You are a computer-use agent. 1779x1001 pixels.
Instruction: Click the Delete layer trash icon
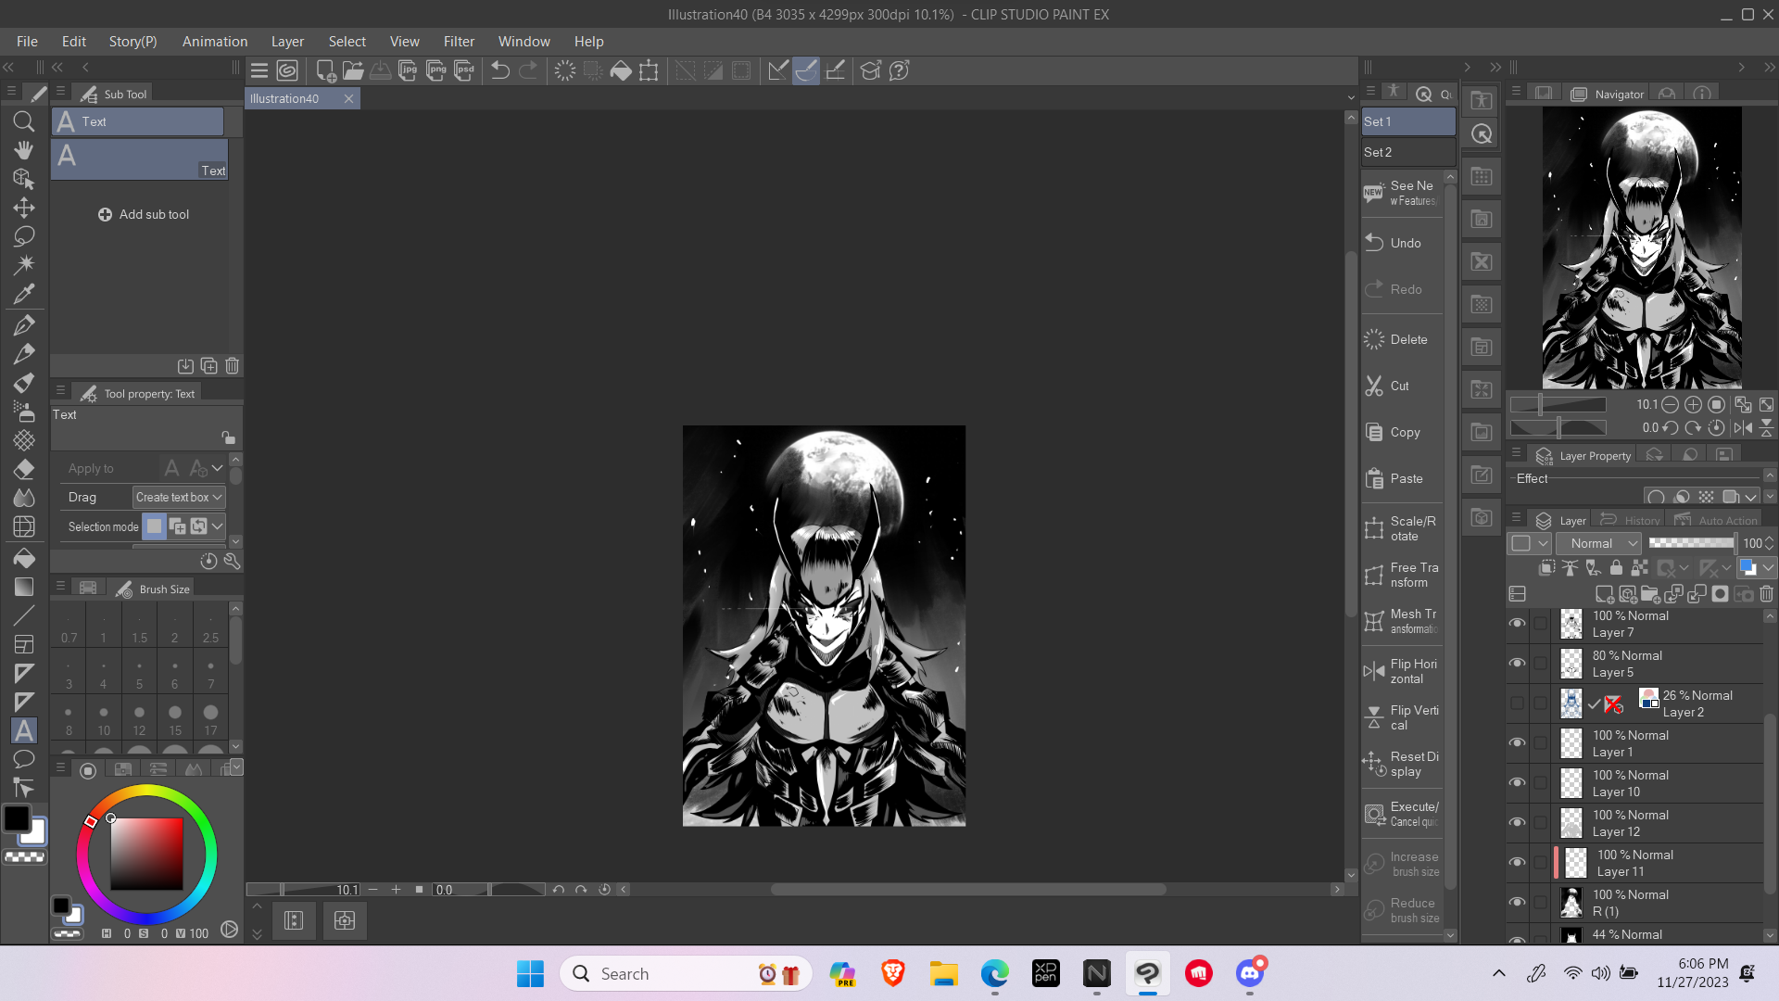pyautogui.click(x=1766, y=594)
